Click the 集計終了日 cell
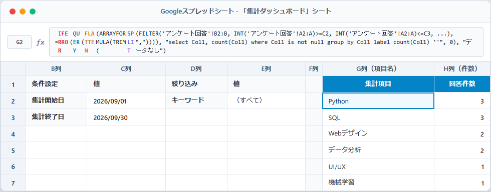 click(x=56, y=117)
